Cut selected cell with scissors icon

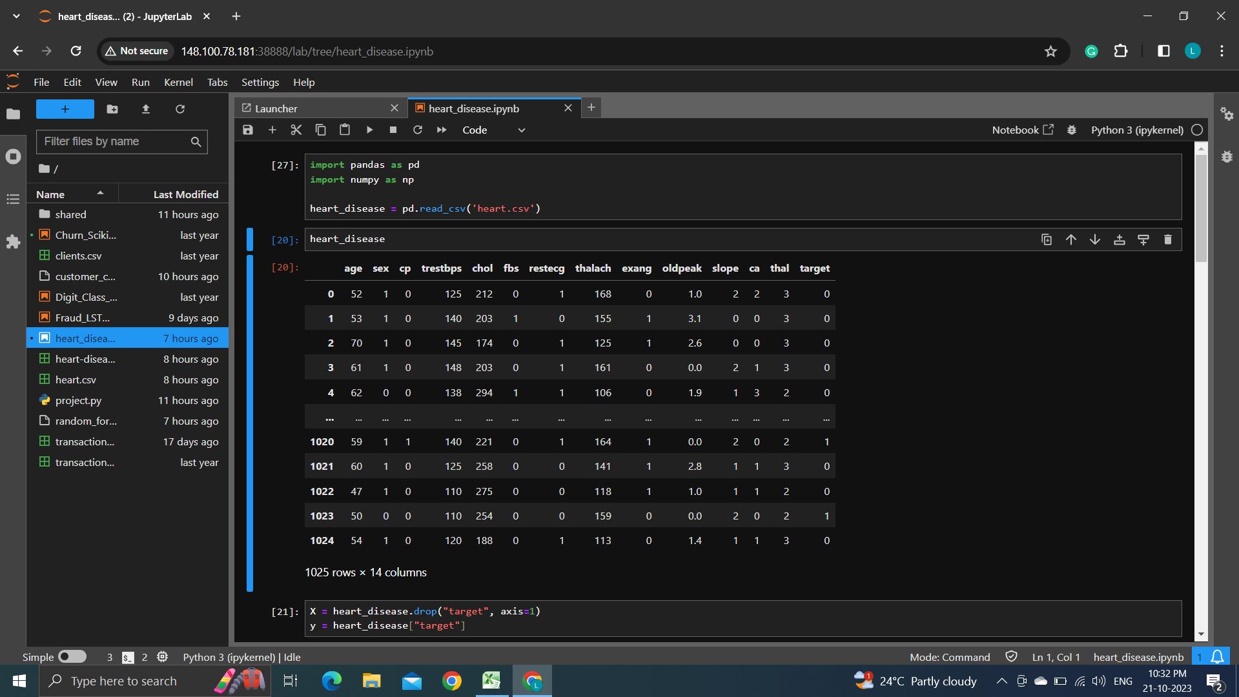[x=296, y=130]
